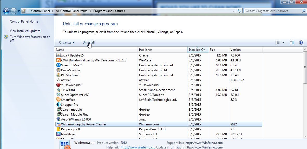Select the TV Wizard entry
307x149 pixels.
159,90
